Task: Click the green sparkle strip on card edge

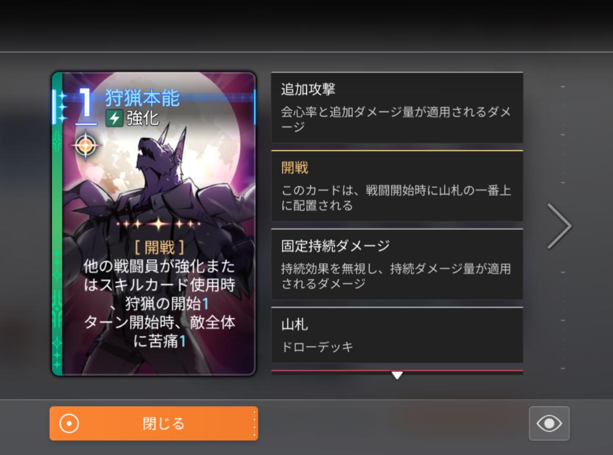Action: click(x=58, y=224)
